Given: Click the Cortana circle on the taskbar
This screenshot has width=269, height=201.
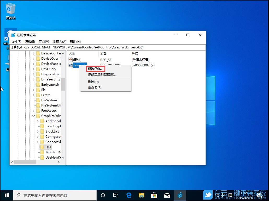Looking at the screenshot, I should (103, 195).
